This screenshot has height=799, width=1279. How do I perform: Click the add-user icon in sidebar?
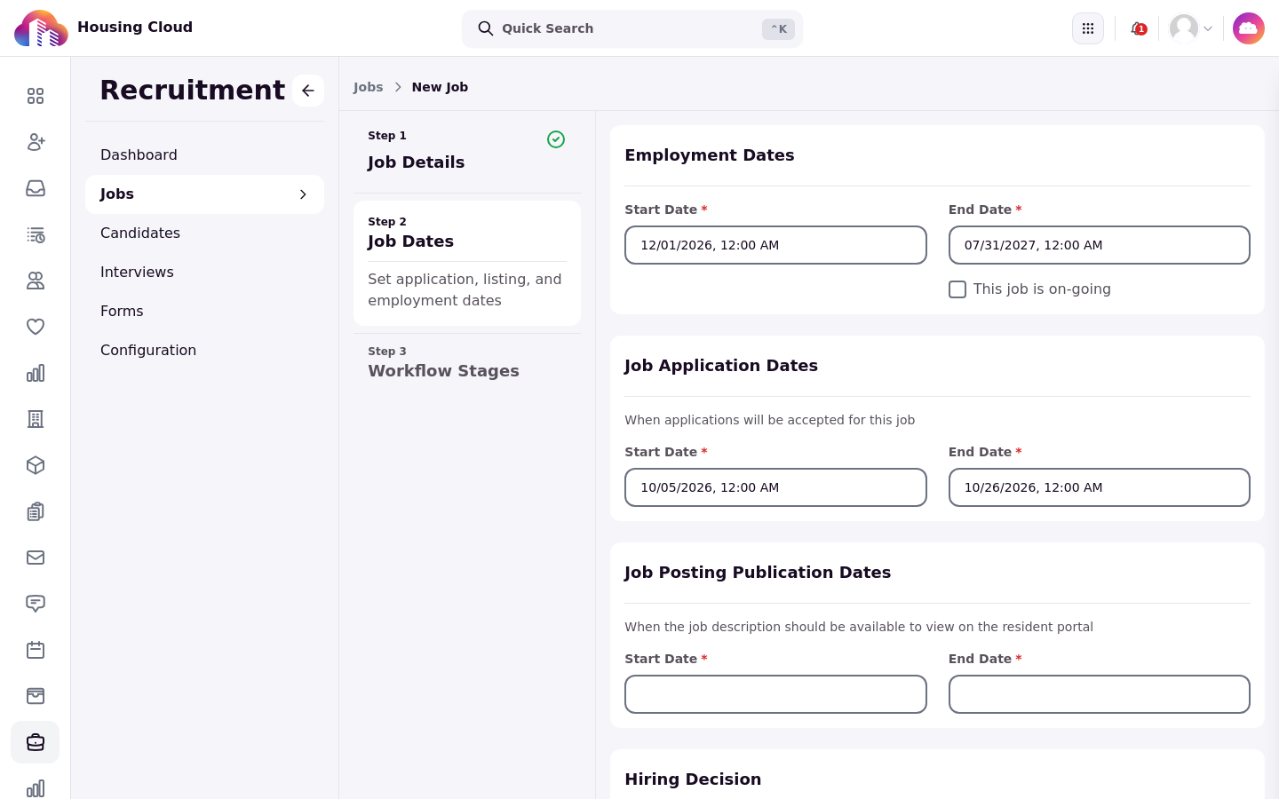(36, 142)
